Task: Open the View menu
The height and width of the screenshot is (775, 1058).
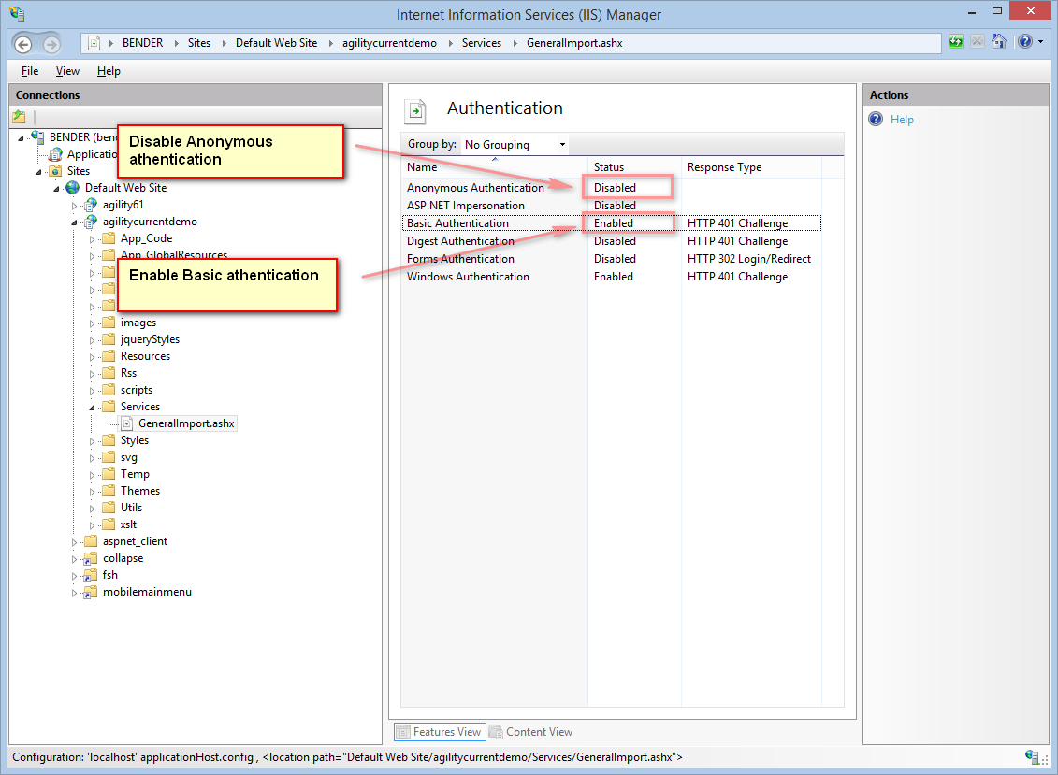Action: [67, 71]
